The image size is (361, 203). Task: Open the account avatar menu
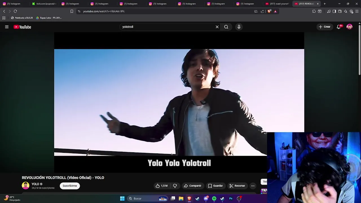tap(349, 27)
